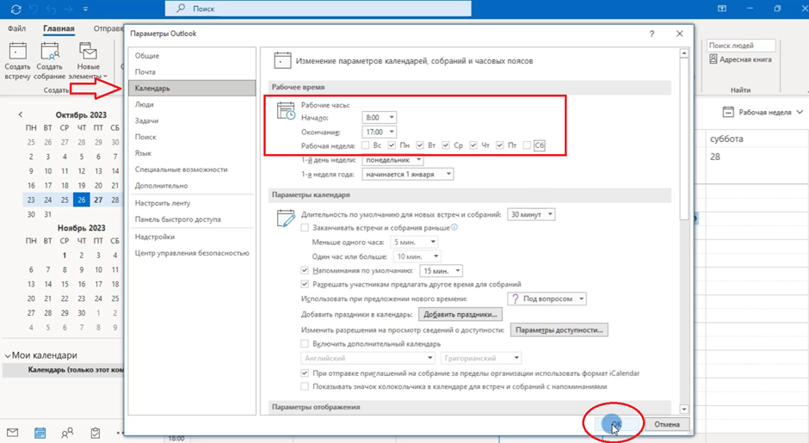Enable the Сб work week checkbox
809x443 pixels.
pyautogui.click(x=527, y=145)
